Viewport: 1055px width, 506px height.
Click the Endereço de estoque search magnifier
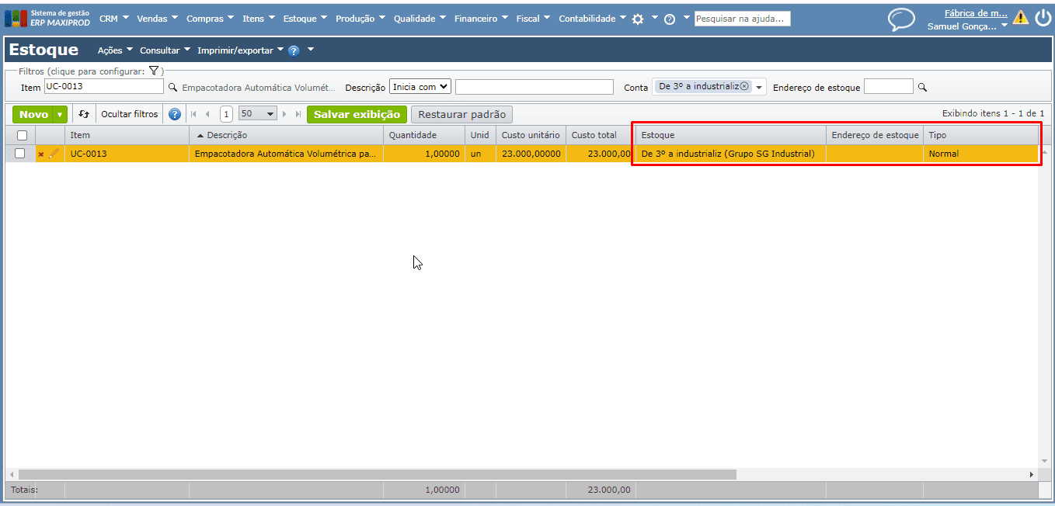point(922,87)
